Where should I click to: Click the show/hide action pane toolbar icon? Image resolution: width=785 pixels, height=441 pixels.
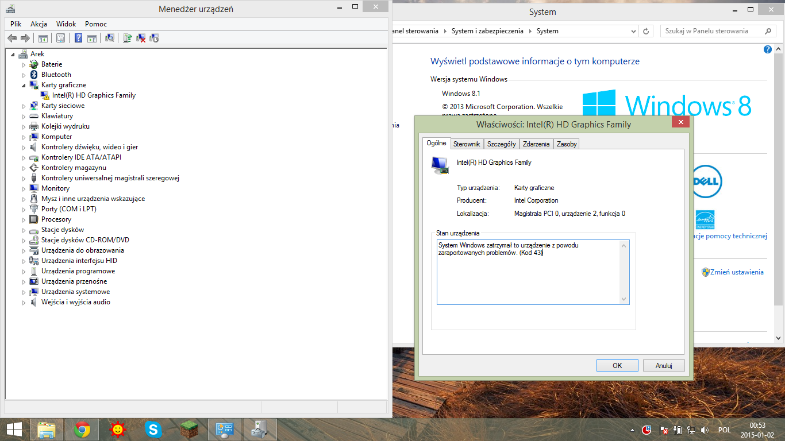92,38
